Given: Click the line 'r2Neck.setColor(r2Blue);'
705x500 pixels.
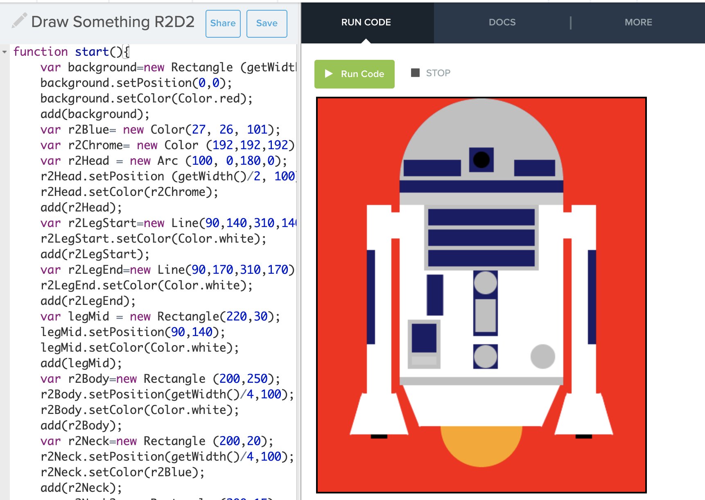Looking at the screenshot, I should click(x=122, y=472).
